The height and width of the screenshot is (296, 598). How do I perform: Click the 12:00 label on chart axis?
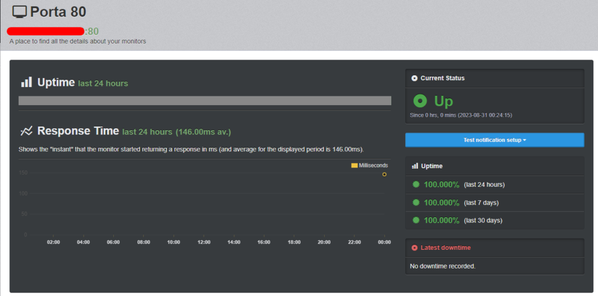point(204,242)
